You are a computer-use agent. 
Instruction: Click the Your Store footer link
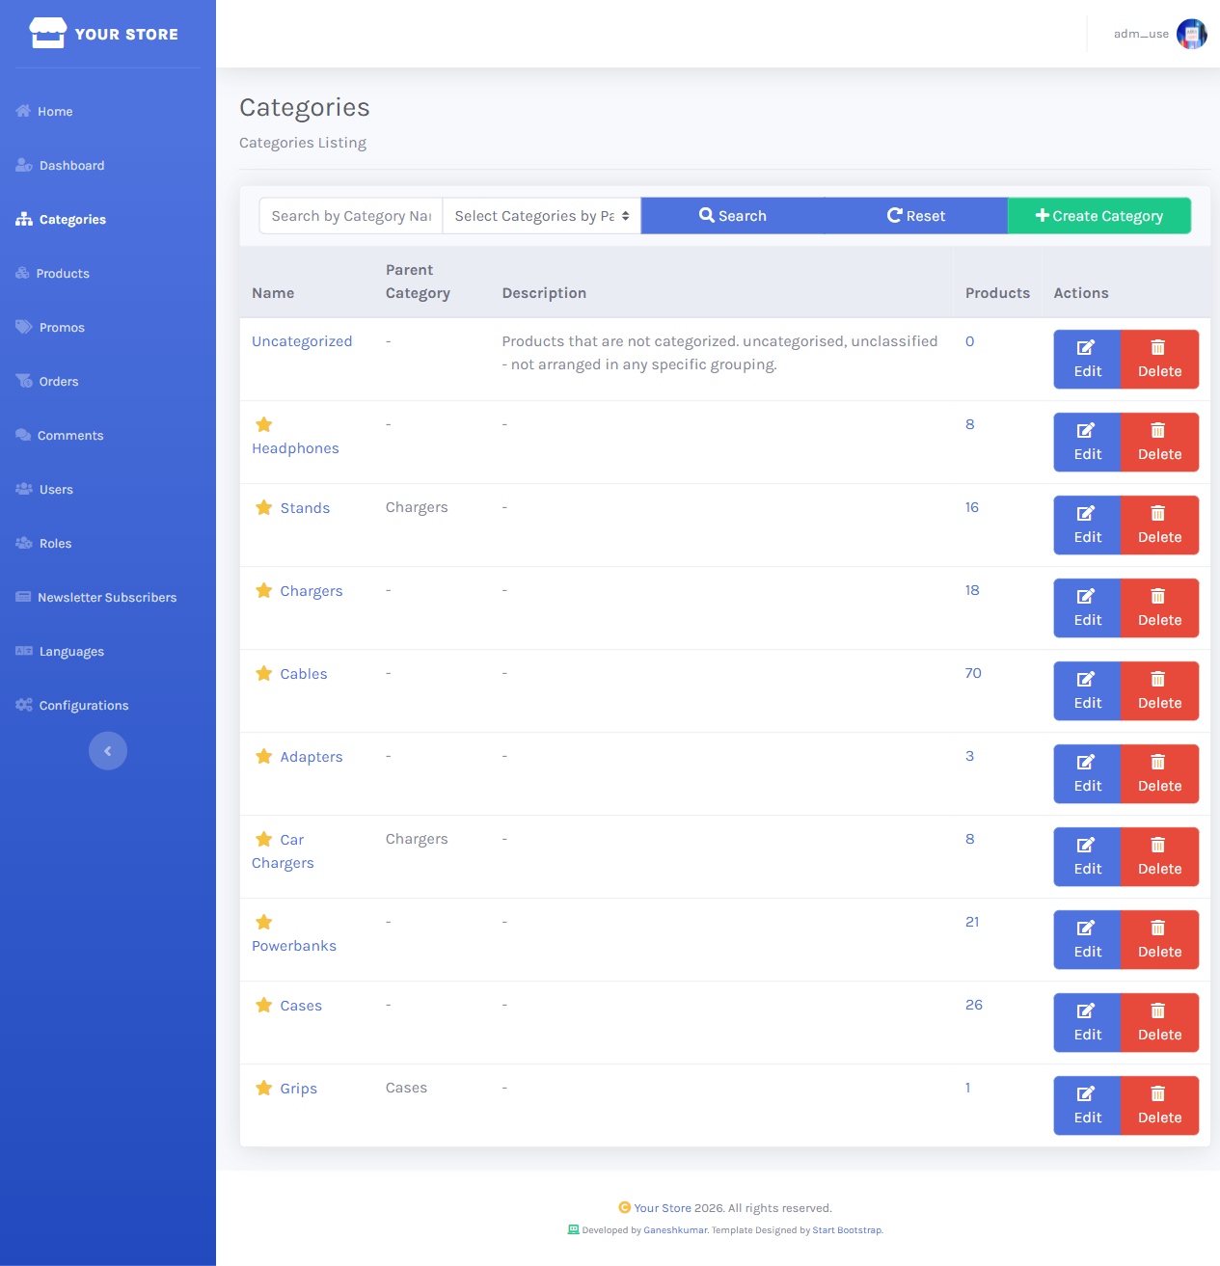(x=663, y=1208)
